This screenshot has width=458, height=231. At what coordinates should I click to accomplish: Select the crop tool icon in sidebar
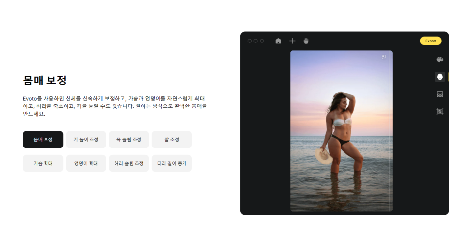point(440,111)
